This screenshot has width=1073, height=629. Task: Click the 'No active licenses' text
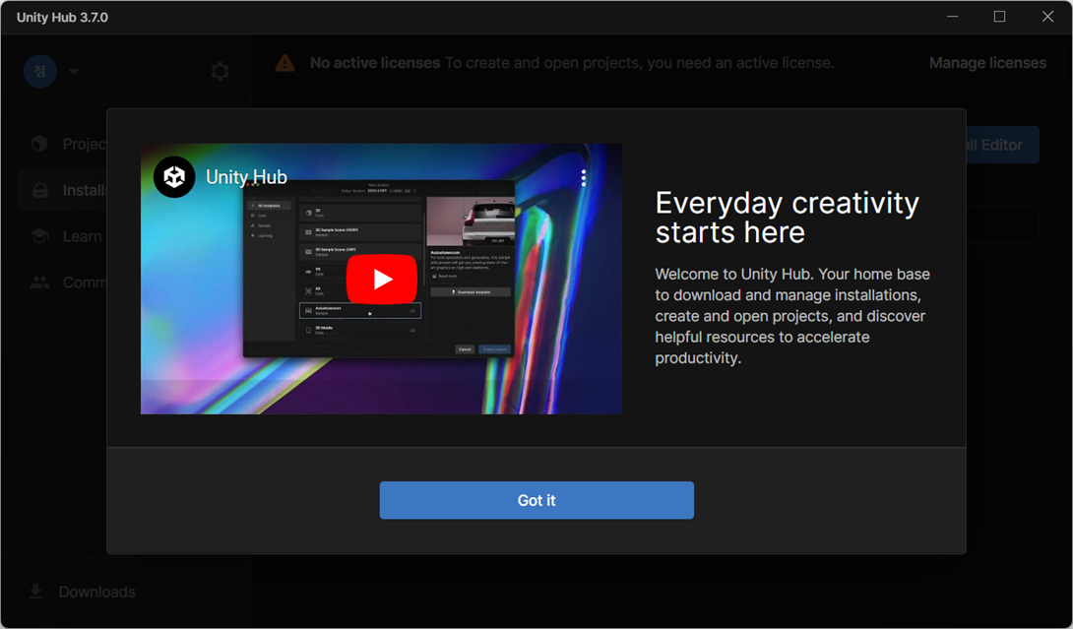click(375, 63)
